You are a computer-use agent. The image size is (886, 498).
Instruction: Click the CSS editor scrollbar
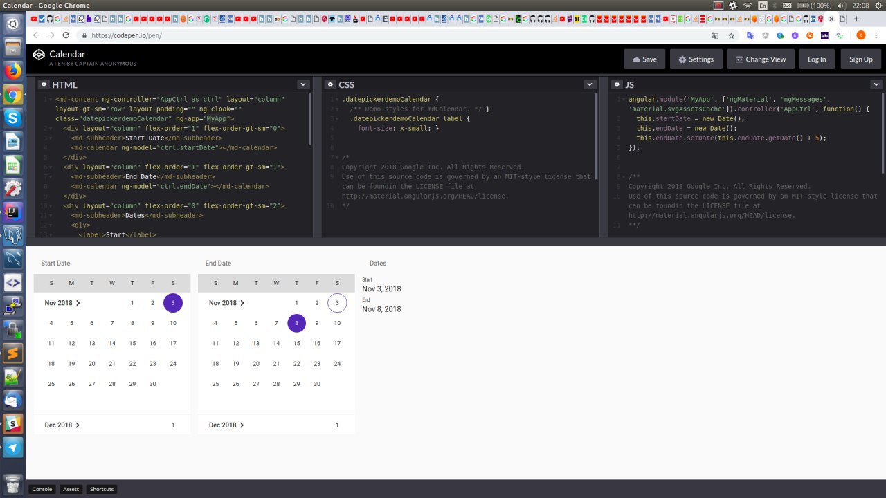tap(596, 136)
